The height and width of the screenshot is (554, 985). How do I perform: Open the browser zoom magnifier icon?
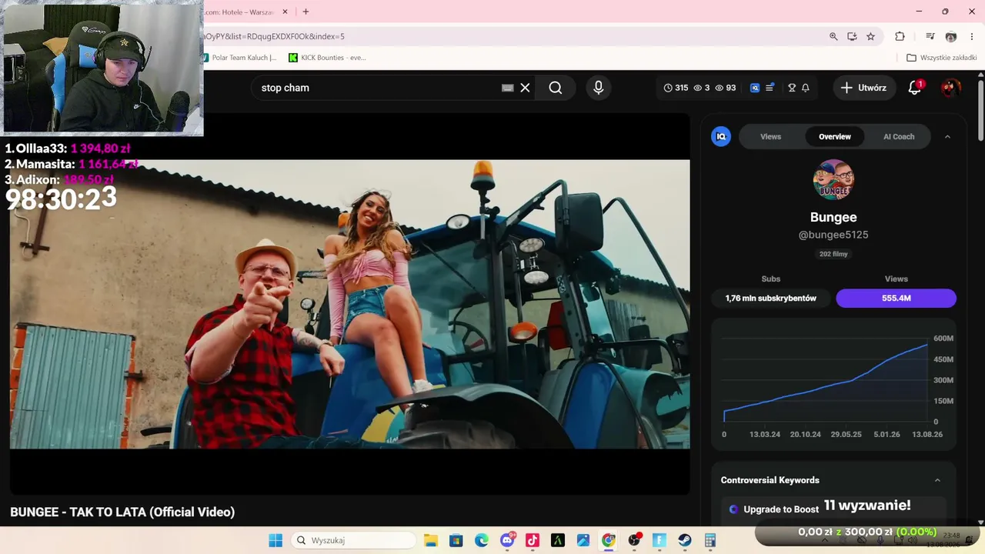[x=833, y=36]
